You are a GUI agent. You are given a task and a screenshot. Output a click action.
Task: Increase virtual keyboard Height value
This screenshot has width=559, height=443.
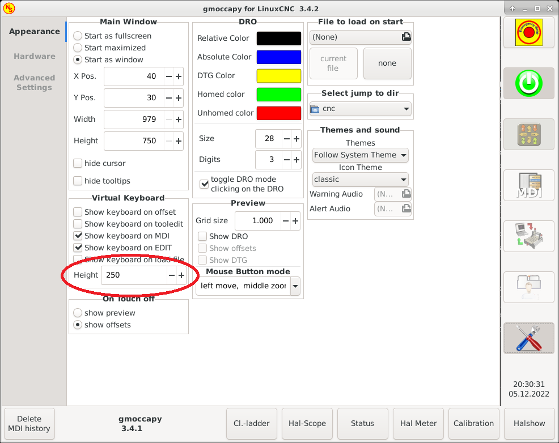coord(181,275)
